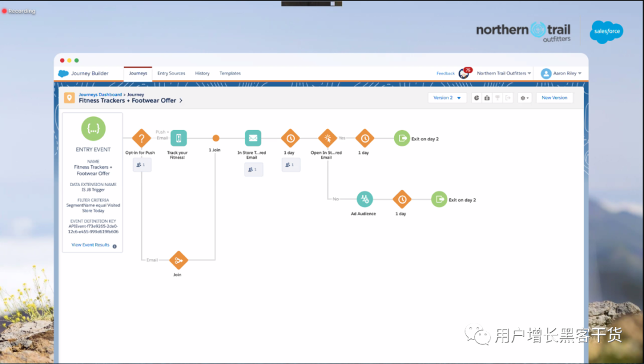This screenshot has width=644, height=364.
Task: Select the Track your Fitness push node
Action: point(179,138)
